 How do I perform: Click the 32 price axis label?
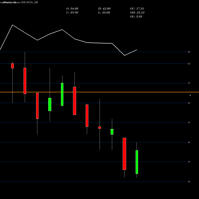pos(189,181)
